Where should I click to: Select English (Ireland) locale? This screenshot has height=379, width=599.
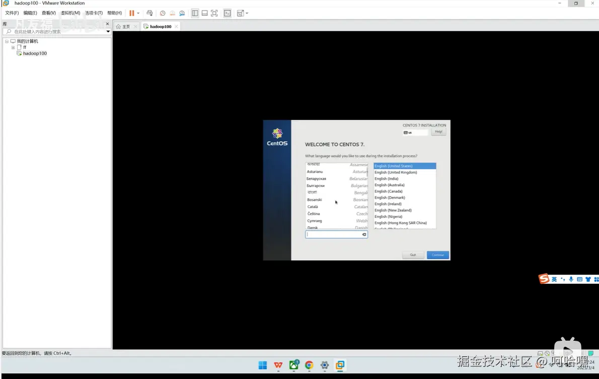click(x=405, y=204)
